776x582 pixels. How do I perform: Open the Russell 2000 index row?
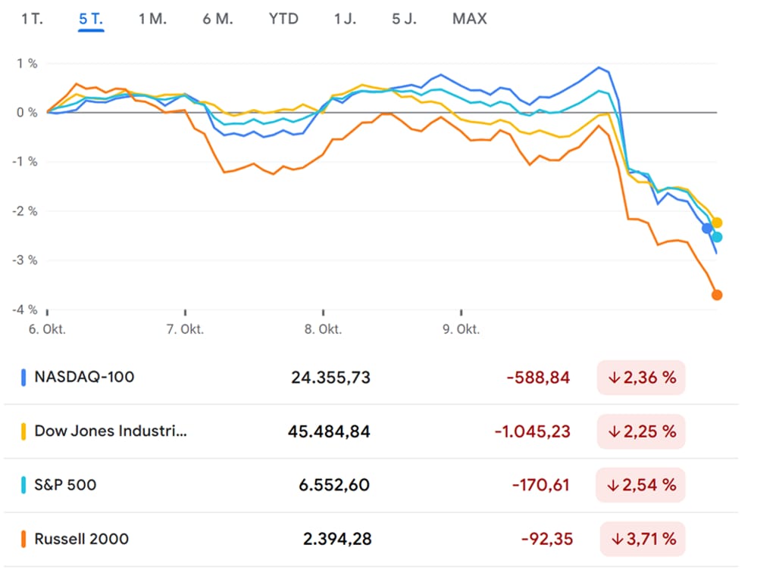tap(81, 539)
